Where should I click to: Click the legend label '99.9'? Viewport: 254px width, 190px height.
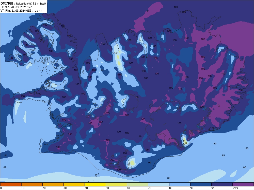click(235, 188)
